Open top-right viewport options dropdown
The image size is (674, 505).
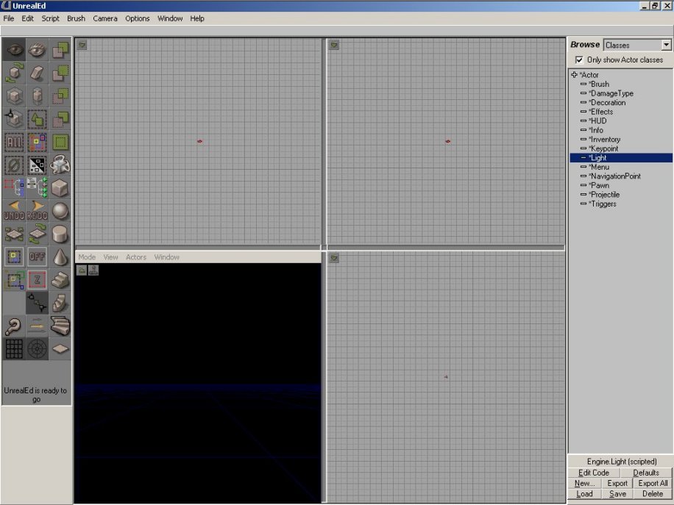(334, 45)
